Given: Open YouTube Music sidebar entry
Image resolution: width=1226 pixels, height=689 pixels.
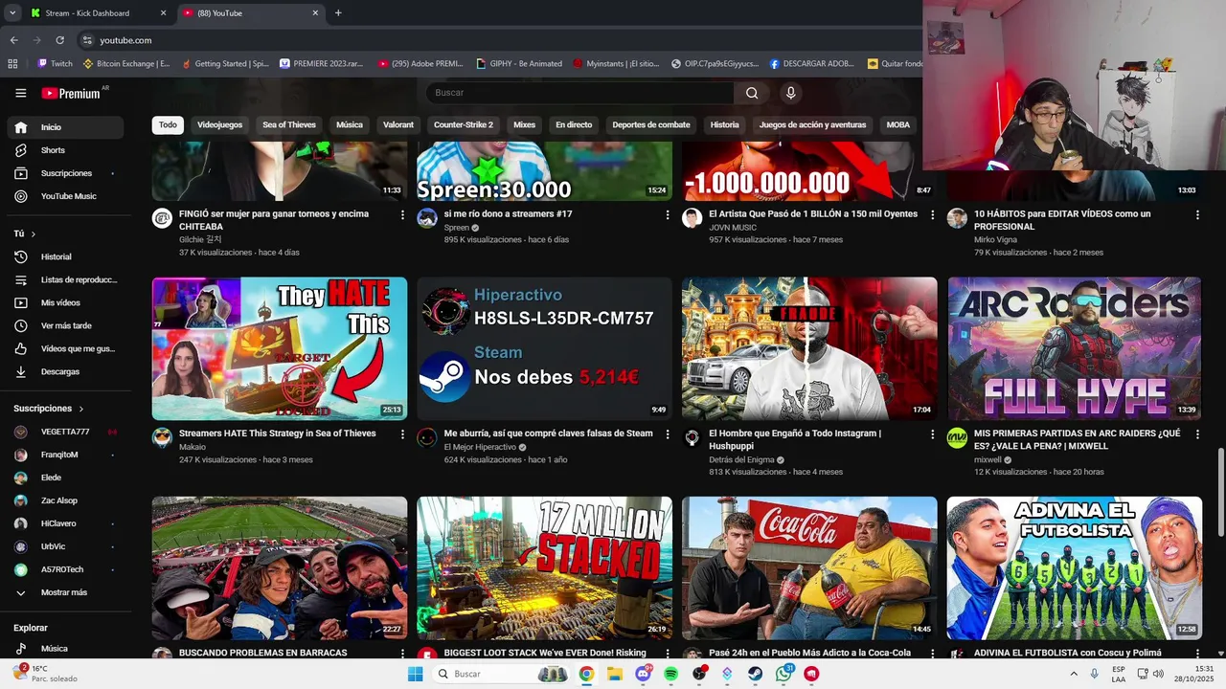Looking at the screenshot, I should [65, 196].
